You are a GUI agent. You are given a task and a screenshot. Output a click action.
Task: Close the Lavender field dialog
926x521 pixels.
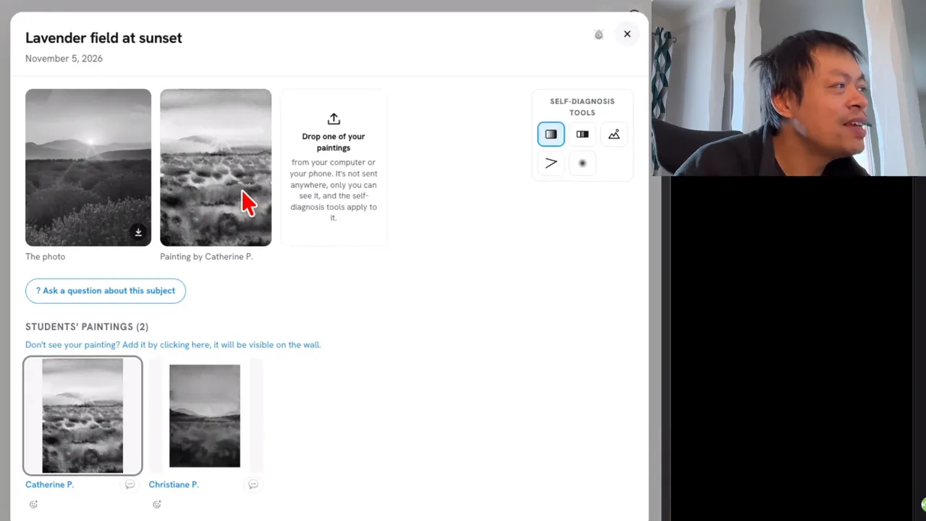627,34
